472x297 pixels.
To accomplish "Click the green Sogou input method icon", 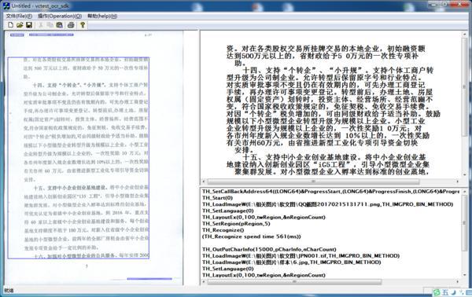I will (437, 292).
